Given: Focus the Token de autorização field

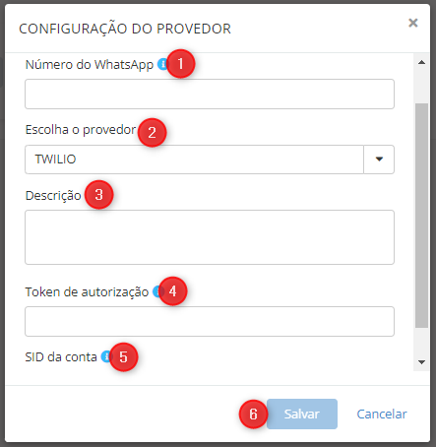Looking at the screenshot, I should point(210,321).
